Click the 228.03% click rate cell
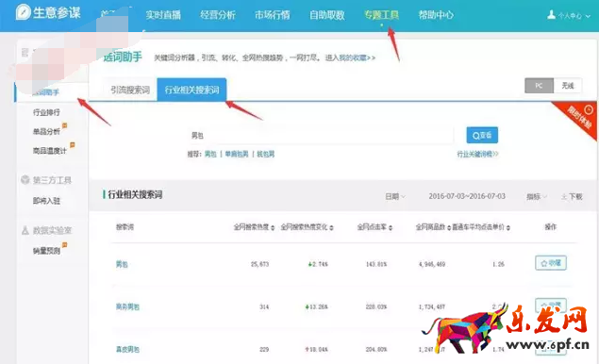This screenshot has height=364, width=599. point(376,306)
